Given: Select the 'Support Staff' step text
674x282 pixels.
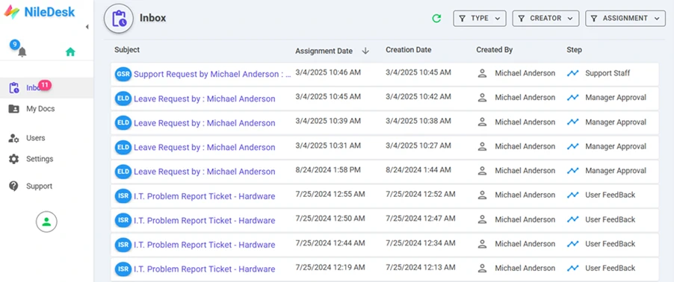Looking at the screenshot, I should pos(607,73).
